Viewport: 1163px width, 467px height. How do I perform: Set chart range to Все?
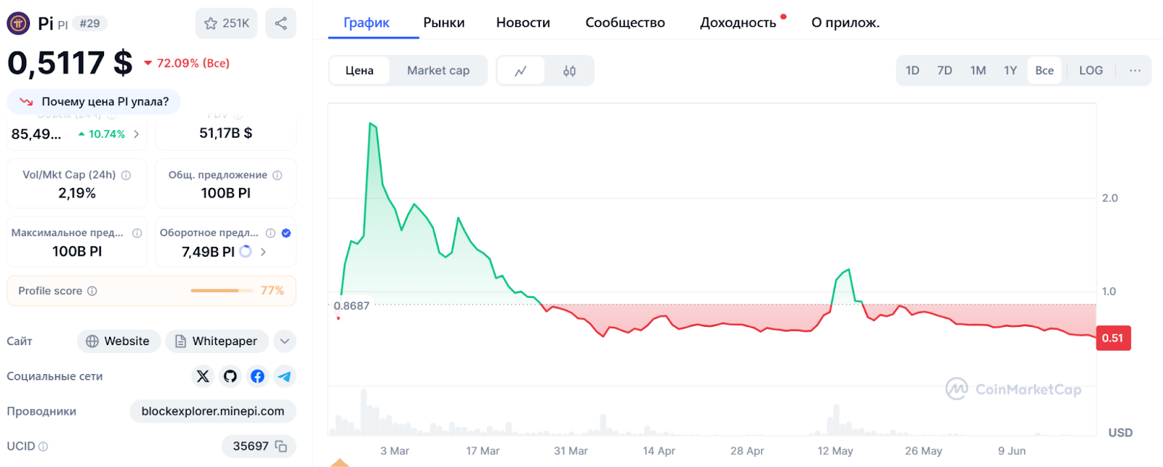1045,70
